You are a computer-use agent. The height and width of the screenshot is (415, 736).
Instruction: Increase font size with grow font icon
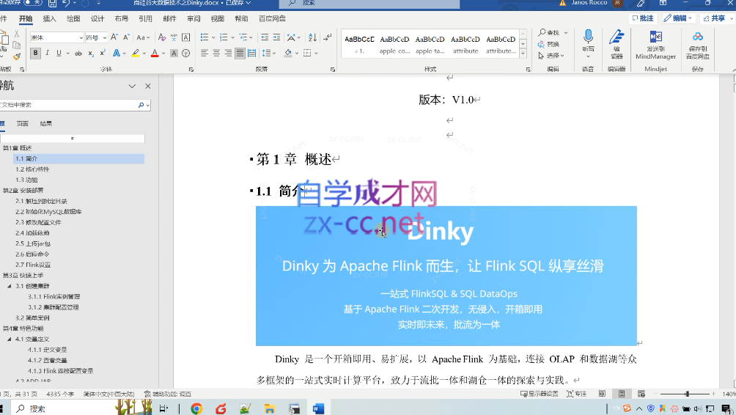(114, 37)
